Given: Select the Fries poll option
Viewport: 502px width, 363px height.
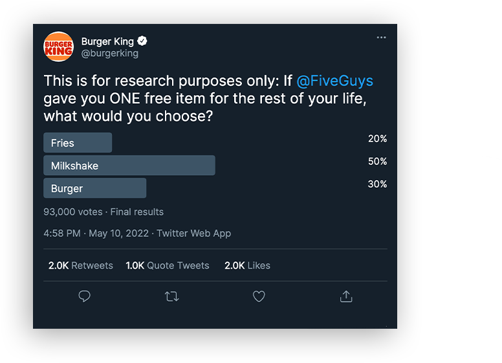Looking at the screenshot, I should click(x=78, y=143).
